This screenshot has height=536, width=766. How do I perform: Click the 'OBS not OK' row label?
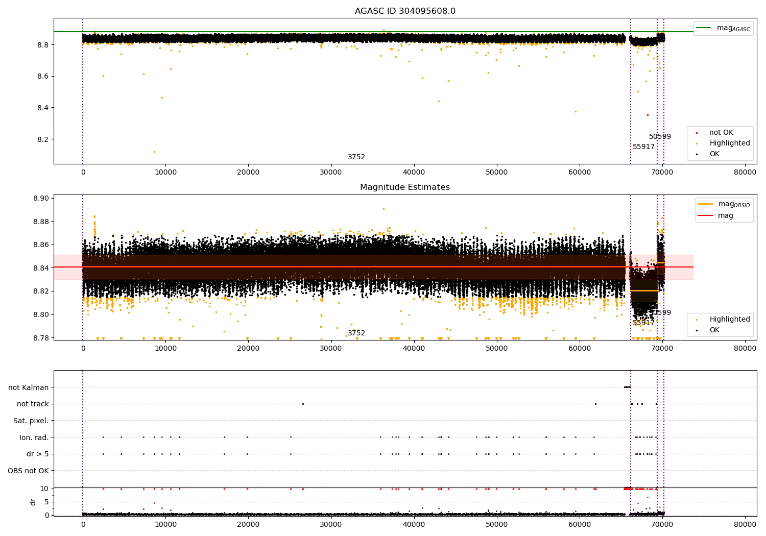point(28,471)
